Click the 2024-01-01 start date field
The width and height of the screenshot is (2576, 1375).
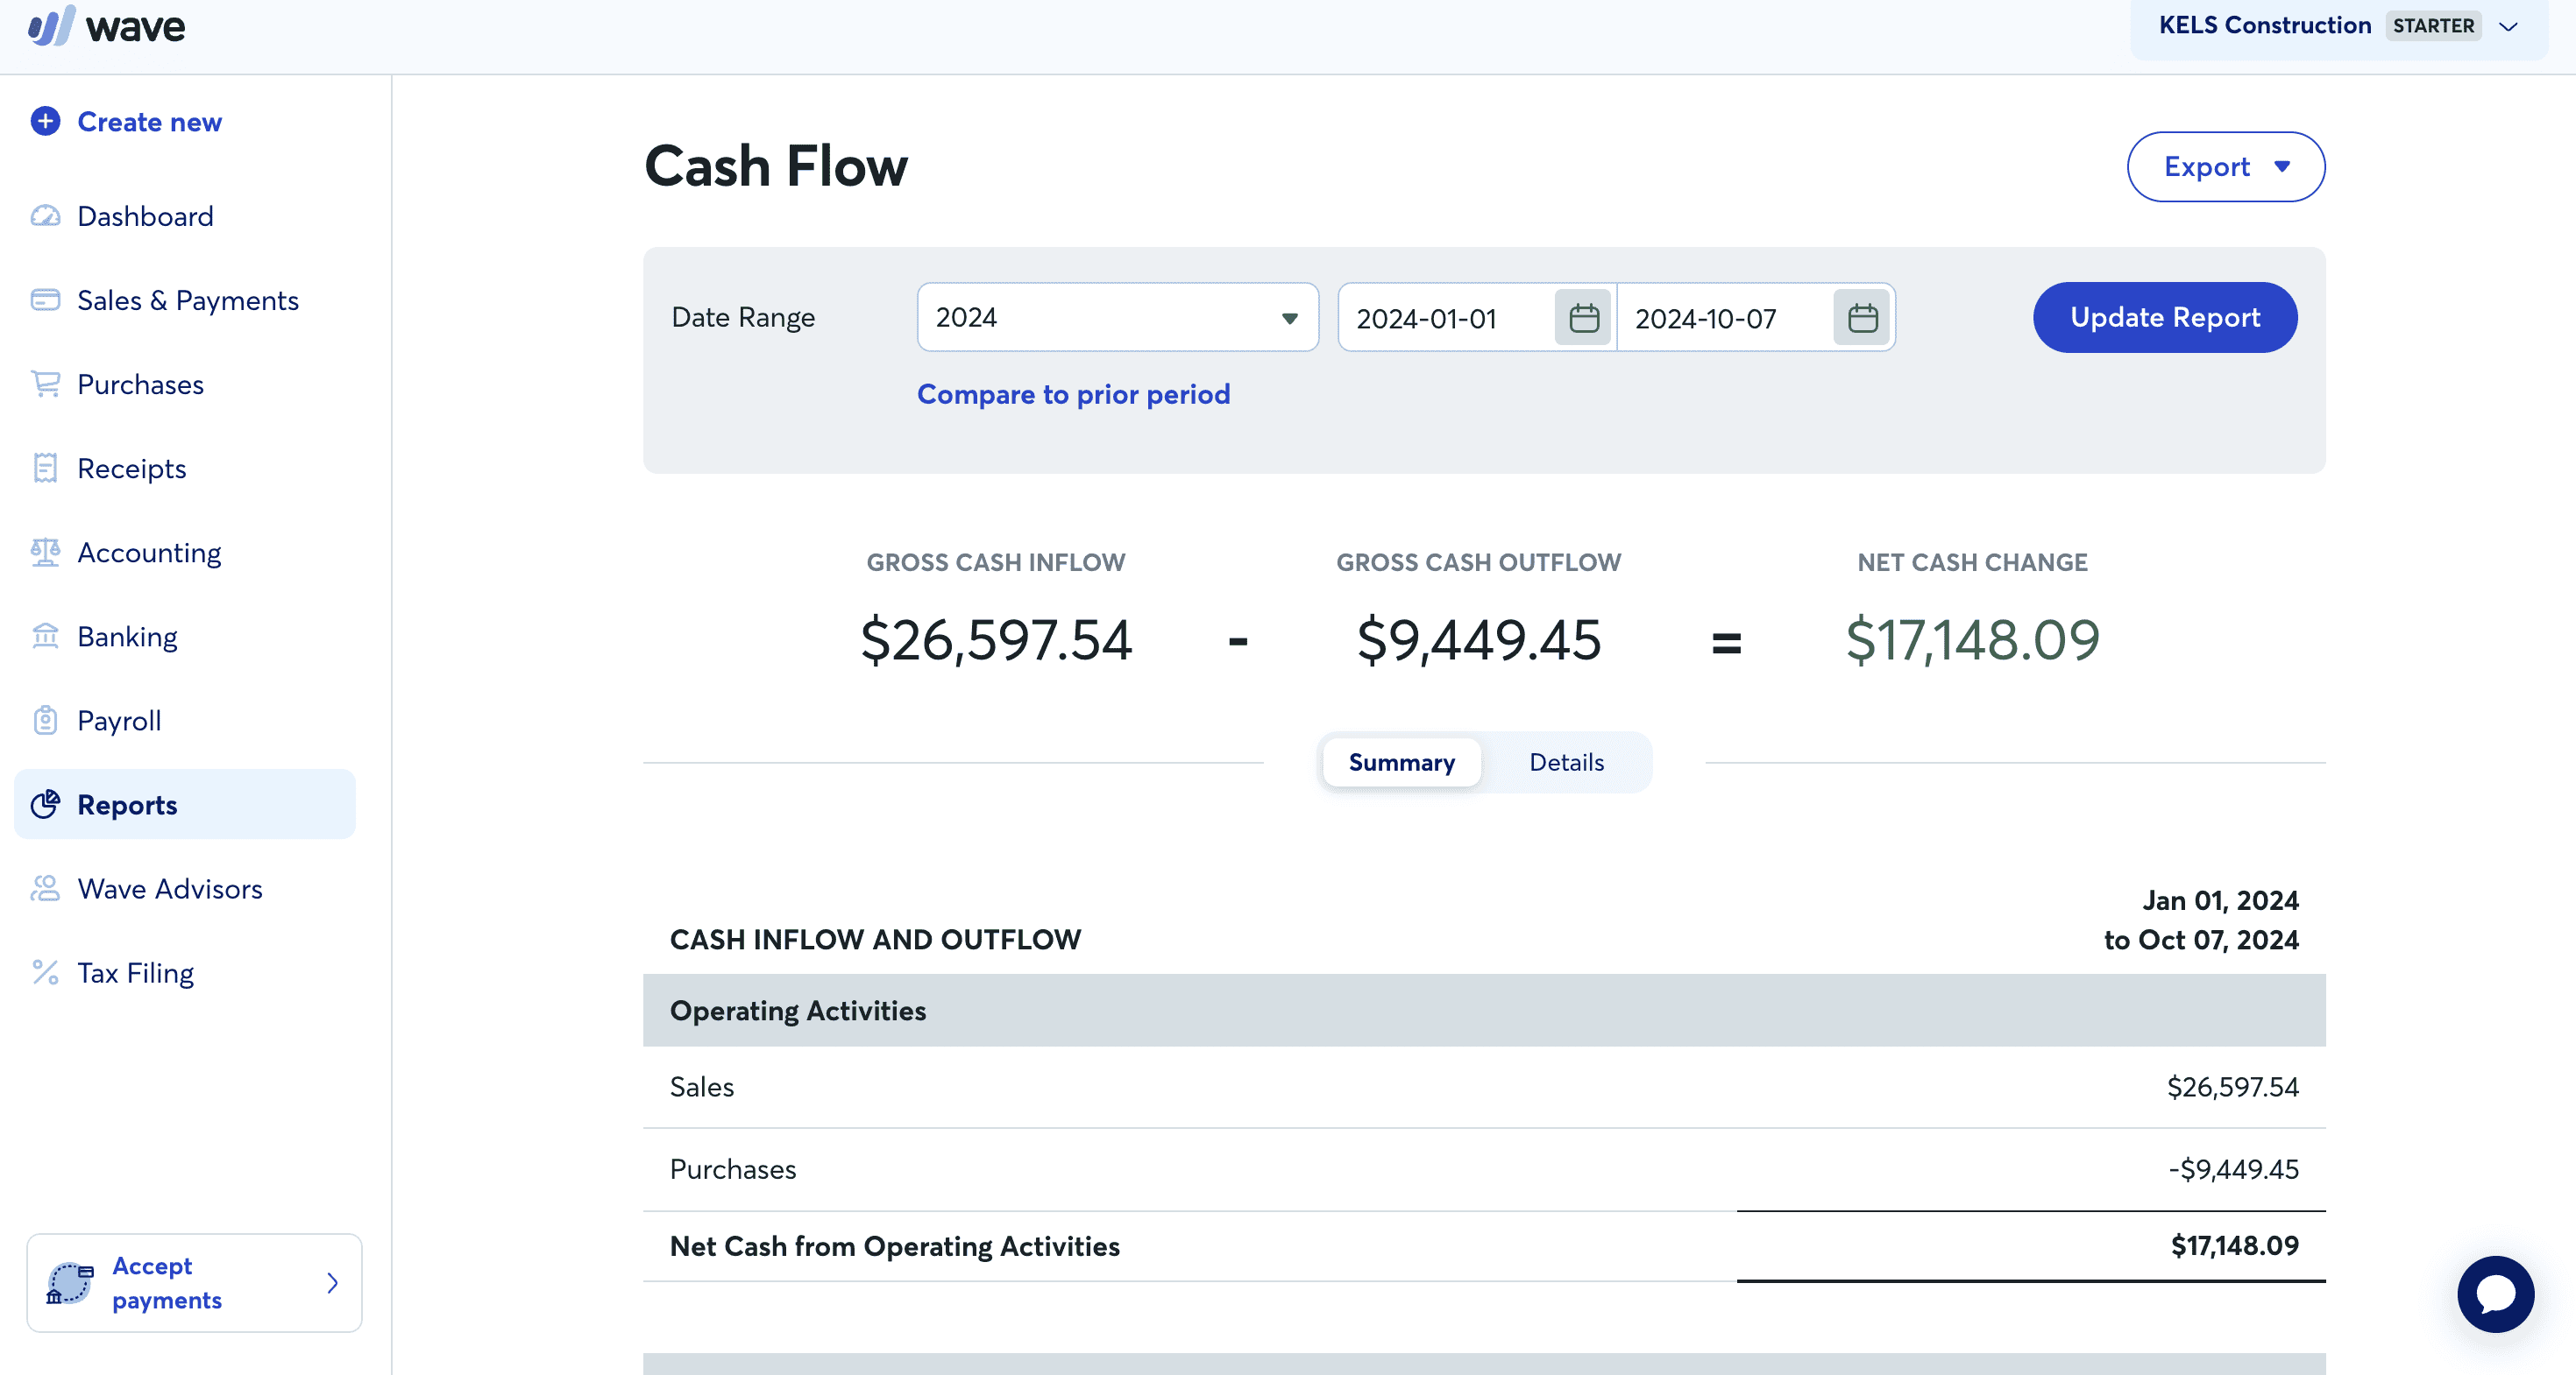1446,318
